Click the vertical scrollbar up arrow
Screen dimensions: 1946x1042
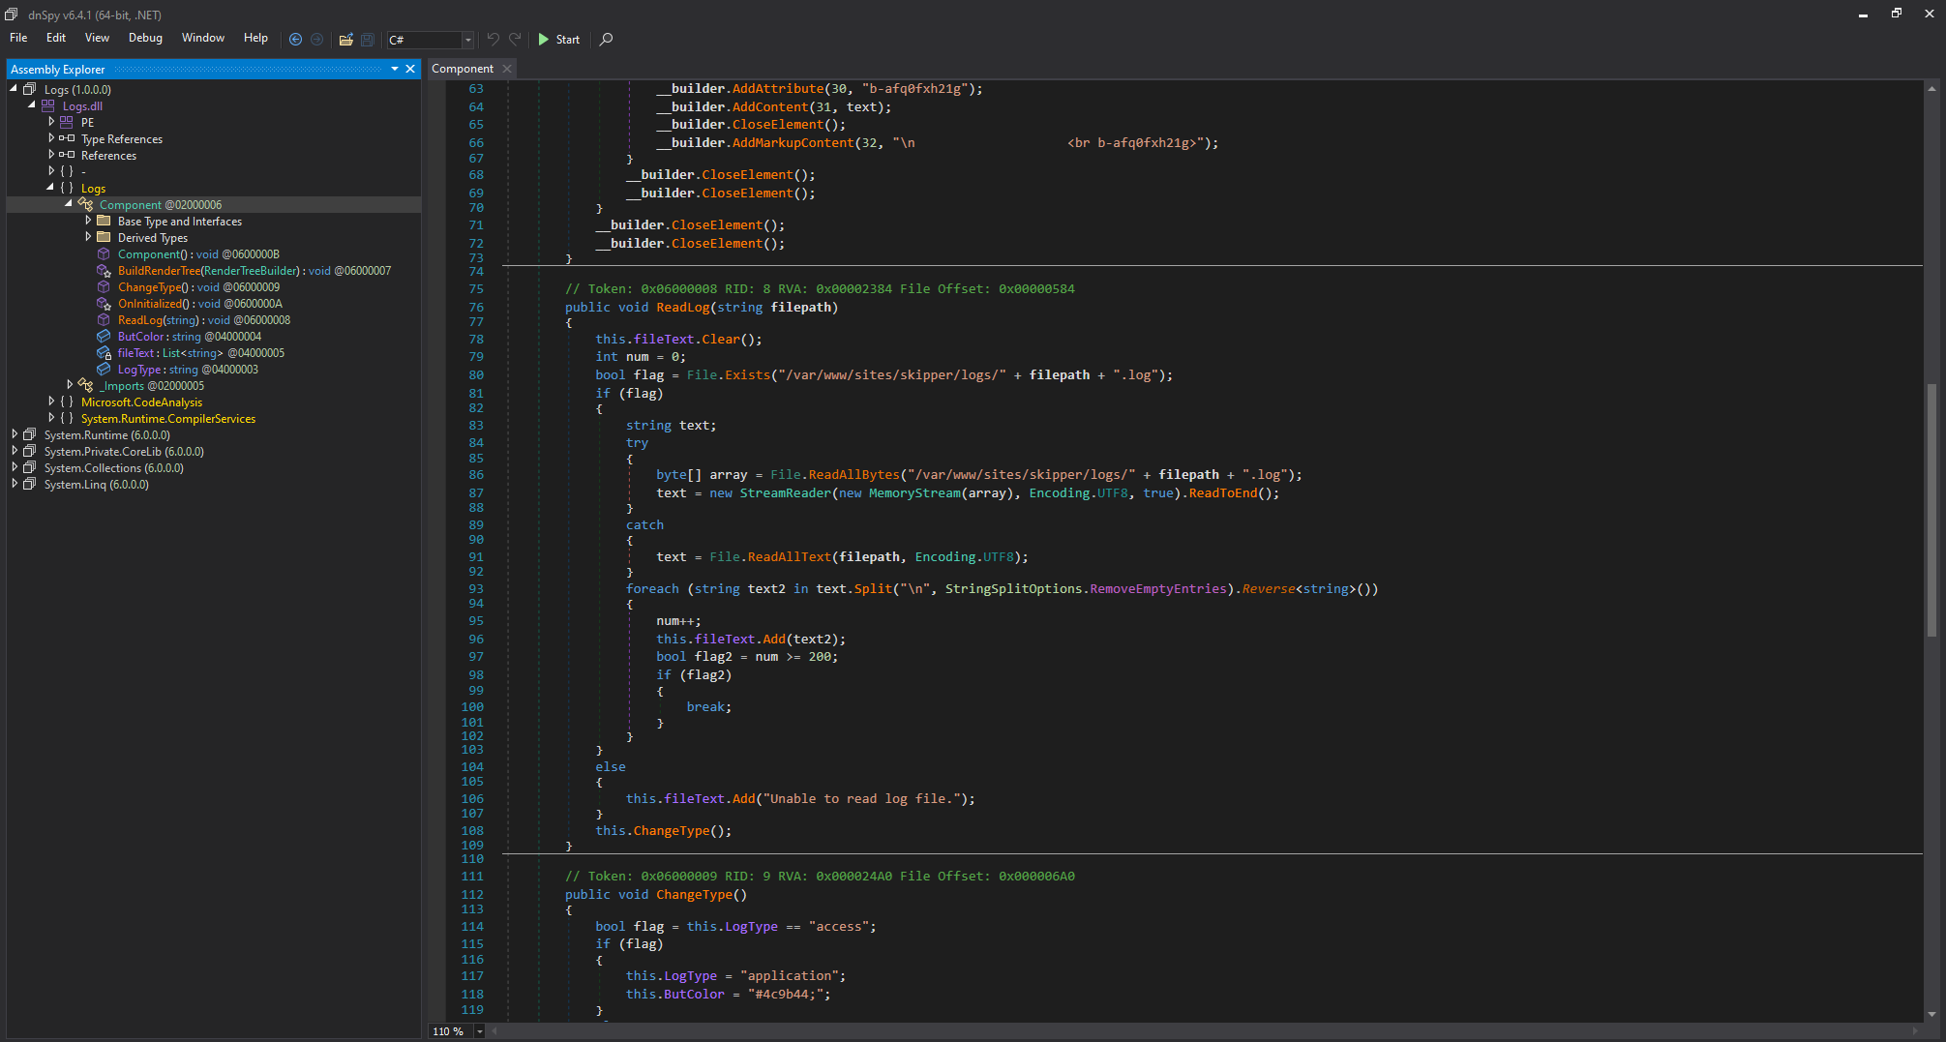1931,88
